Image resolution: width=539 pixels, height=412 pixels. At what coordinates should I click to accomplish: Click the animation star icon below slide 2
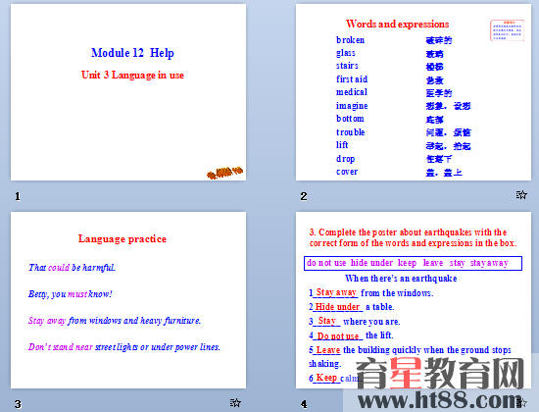pyautogui.click(x=521, y=195)
